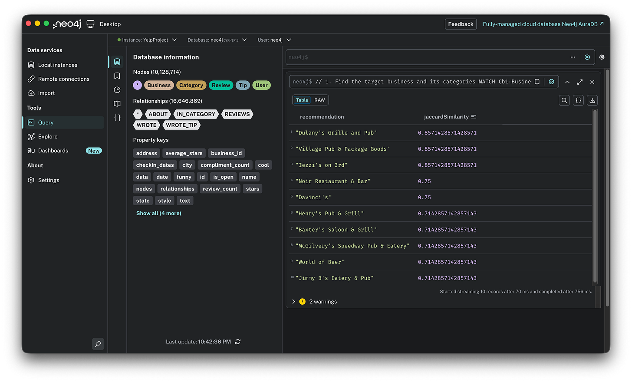
Task: Open the jaccardSimilarity column menu icon
Action: pos(474,117)
